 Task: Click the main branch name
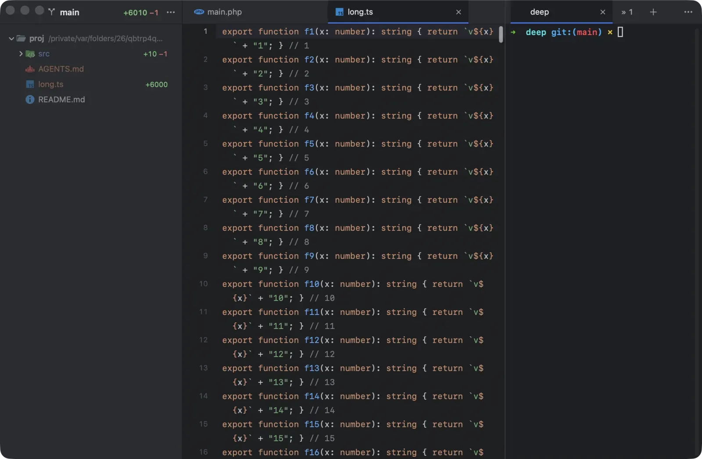[x=70, y=12]
